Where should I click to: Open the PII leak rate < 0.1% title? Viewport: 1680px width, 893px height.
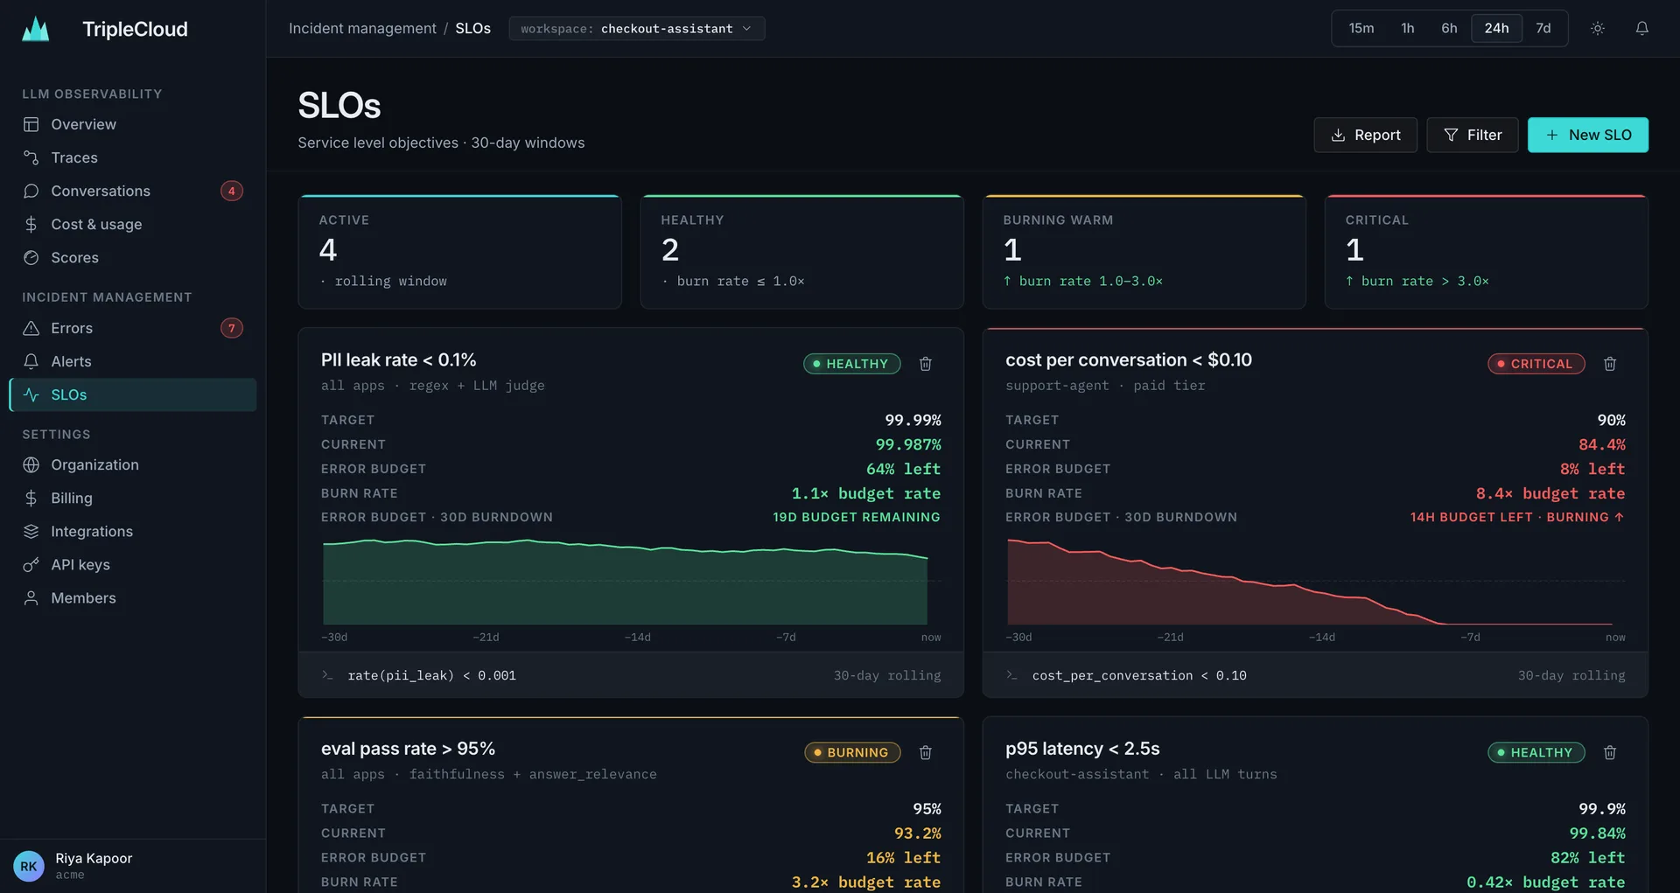pyautogui.click(x=399, y=360)
